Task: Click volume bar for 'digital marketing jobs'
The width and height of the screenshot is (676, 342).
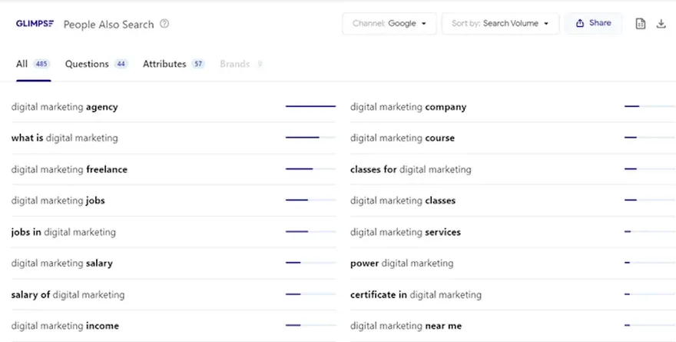Action: coord(310,200)
